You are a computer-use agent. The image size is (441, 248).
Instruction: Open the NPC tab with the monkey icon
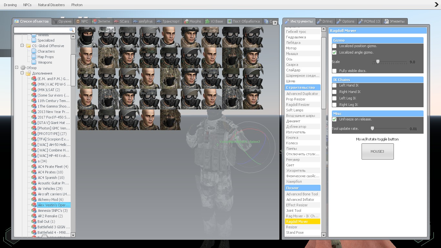coord(82,21)
